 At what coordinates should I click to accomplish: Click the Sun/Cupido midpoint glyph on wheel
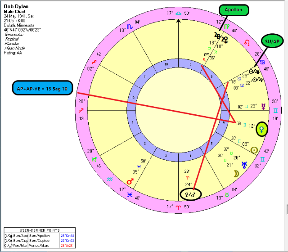[x=258, y=80]
